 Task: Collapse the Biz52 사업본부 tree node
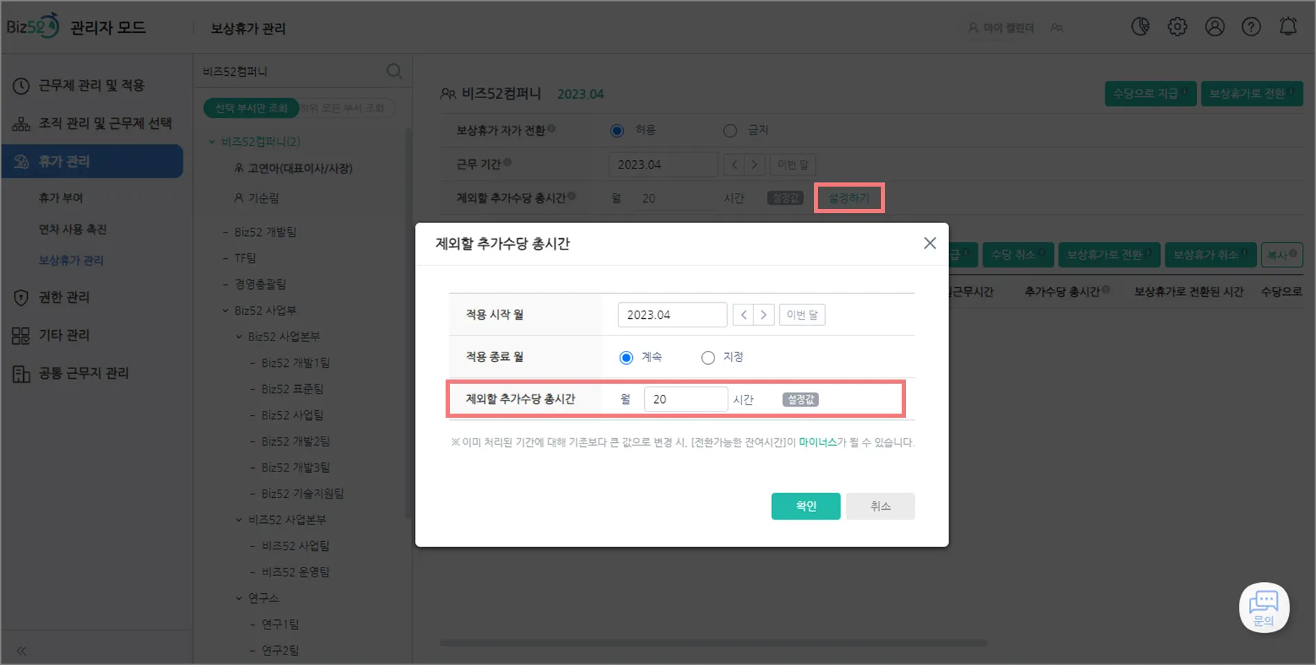[x=238, y=336]
